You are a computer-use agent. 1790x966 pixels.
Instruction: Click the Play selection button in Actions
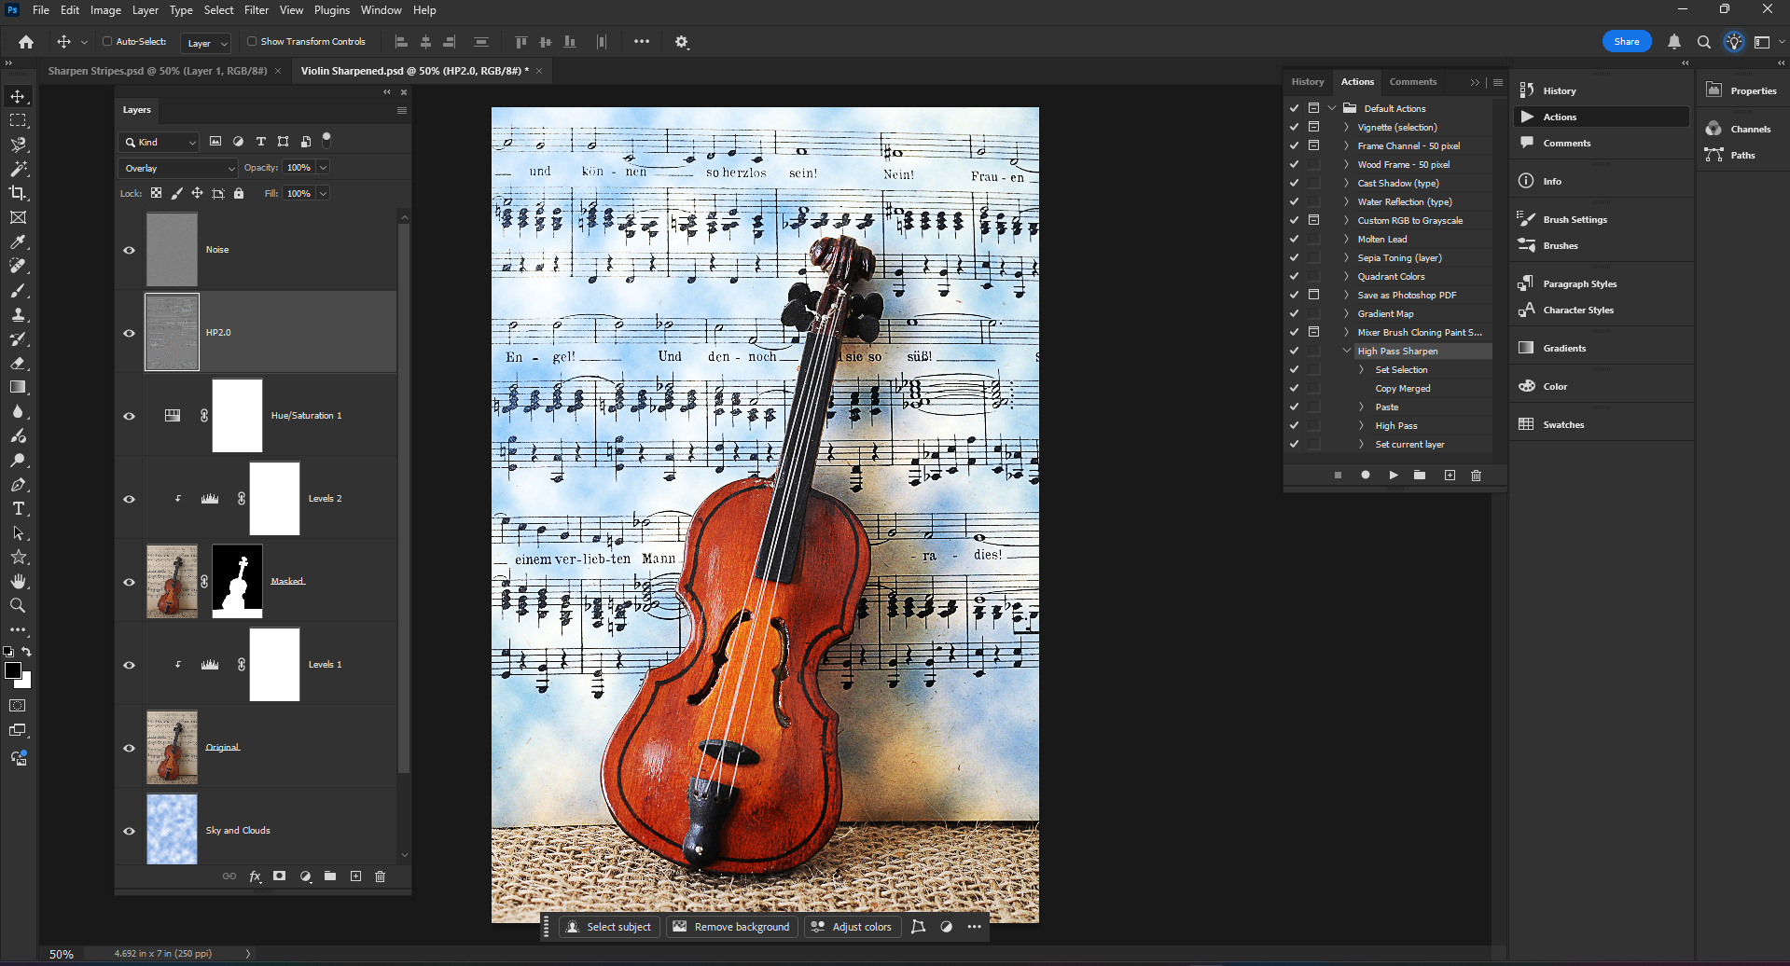[x=1393, y=476]
